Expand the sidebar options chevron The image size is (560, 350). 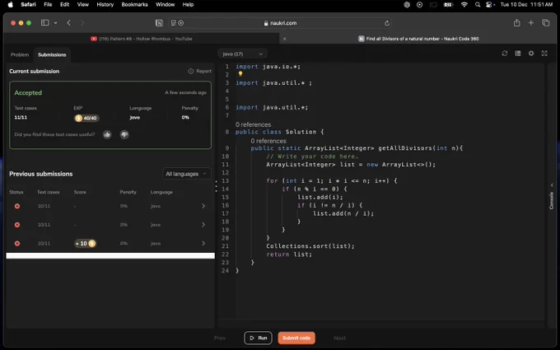[55, 23]
